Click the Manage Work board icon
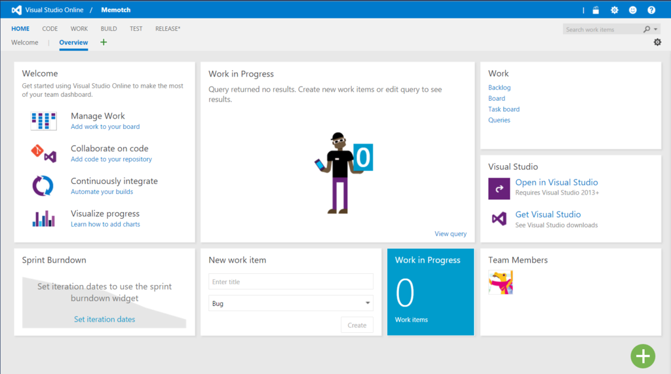Image resolution: width=671 pixels, height=374 pixels. pos(44,121)
